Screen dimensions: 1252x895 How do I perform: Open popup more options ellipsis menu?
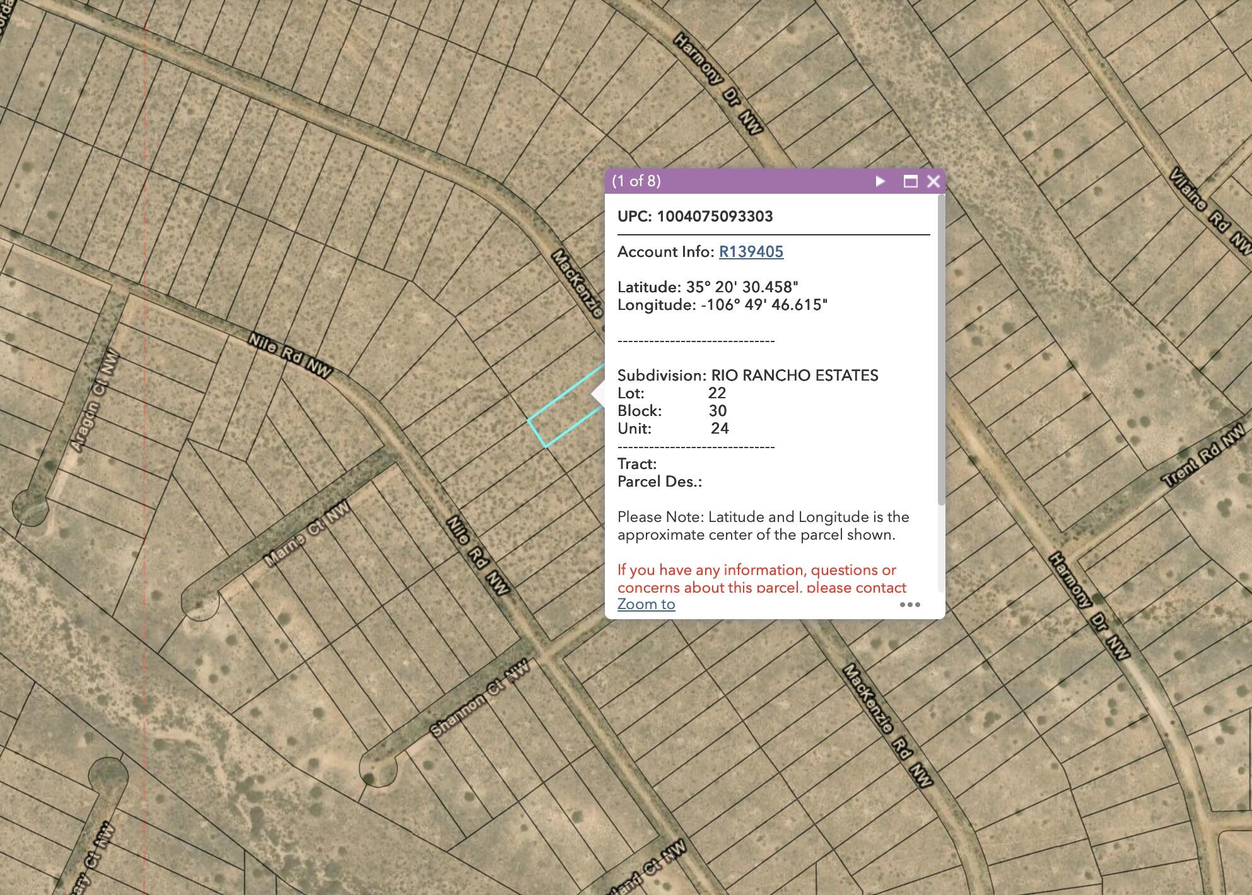point(910,605)
